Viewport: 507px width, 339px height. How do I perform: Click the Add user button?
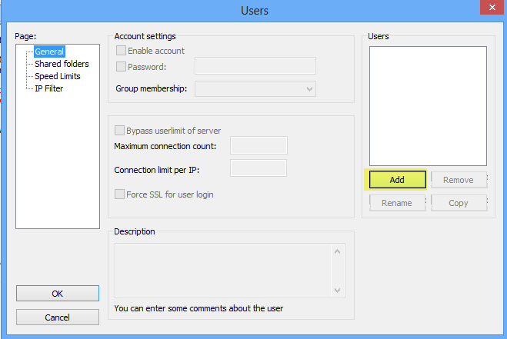[x=397, y=180]
